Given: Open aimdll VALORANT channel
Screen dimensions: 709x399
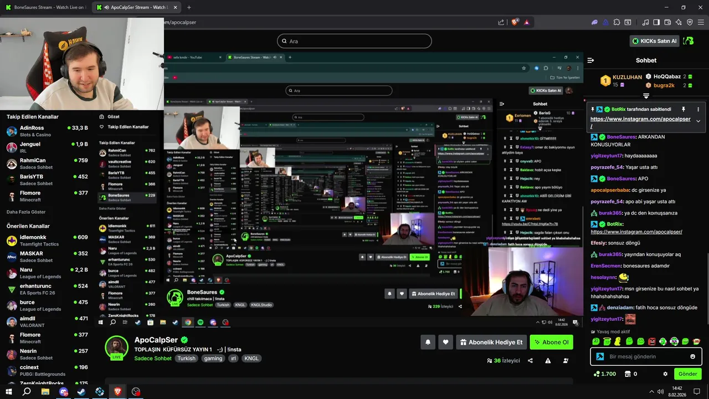Looking at the screenshot, I should click(x=47, y=321).
